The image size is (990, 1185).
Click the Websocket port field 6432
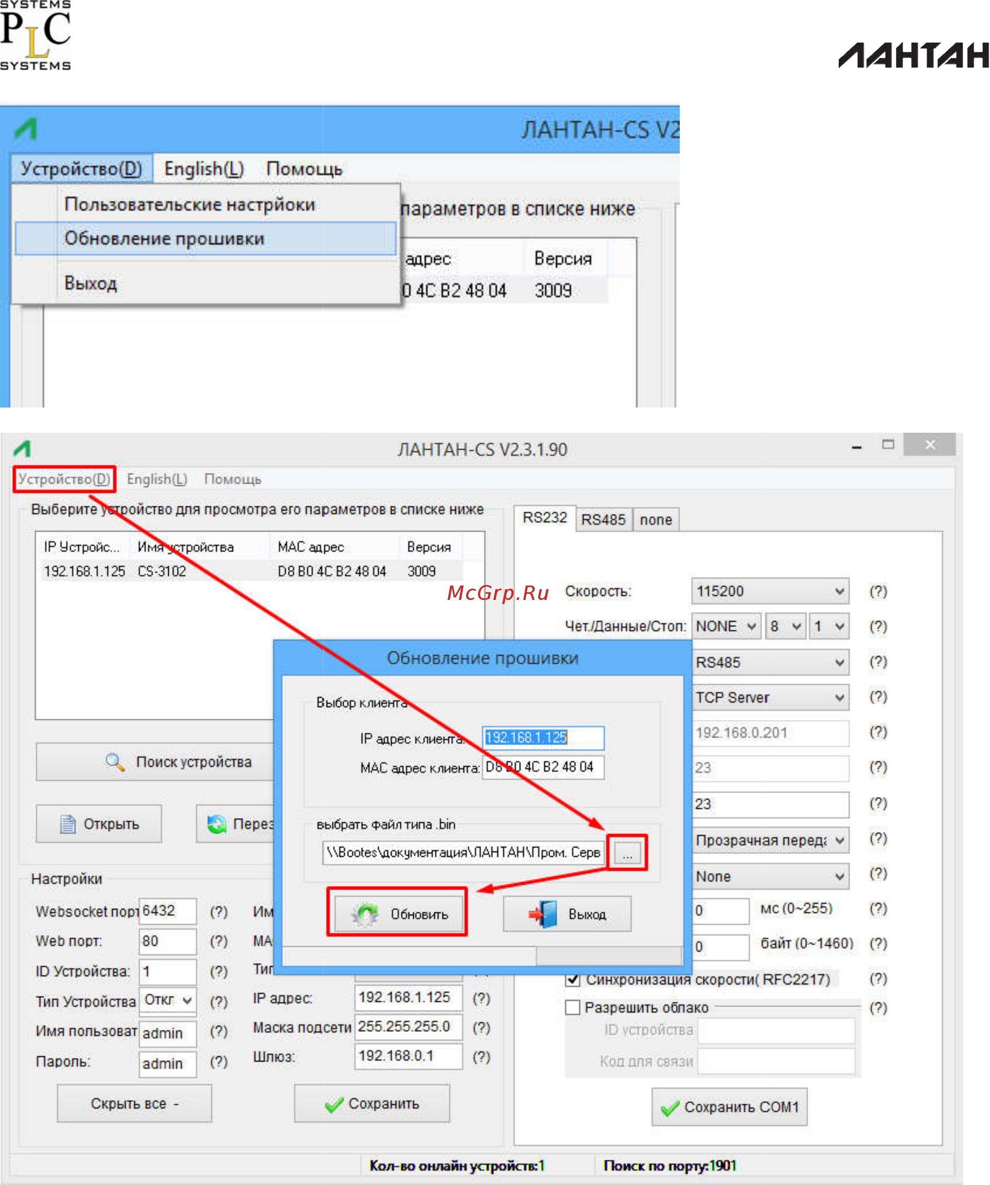click(x=168, y=911)
